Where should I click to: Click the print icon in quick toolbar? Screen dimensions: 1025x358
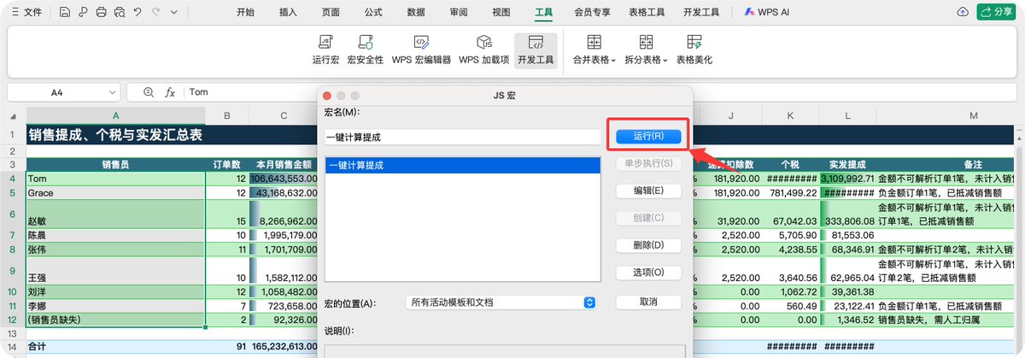tap(102, 12)
